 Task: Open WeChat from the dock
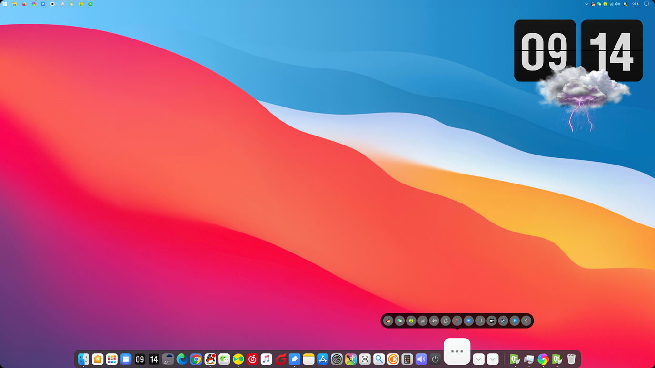(x=224, y=359)
